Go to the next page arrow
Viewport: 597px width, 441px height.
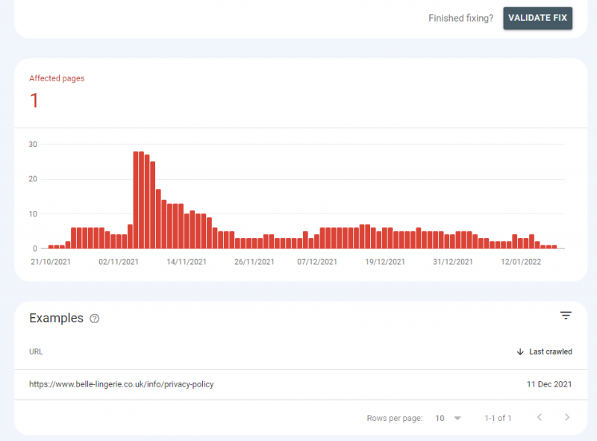[567, 417]
